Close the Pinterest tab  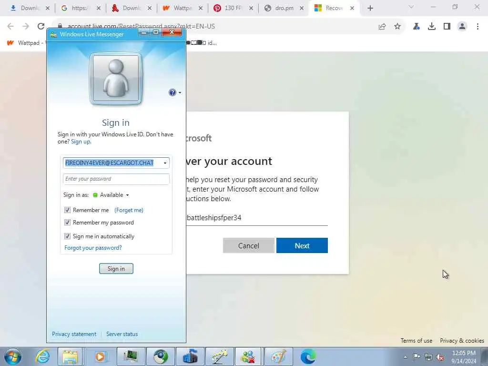[x=251, y=8]
